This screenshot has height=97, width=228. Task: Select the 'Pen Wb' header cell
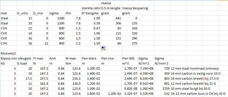coord(130,59)
